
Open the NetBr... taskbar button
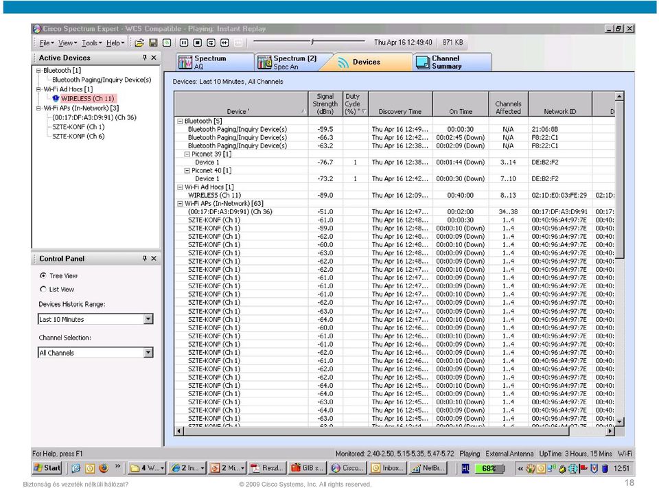[427, 468]
